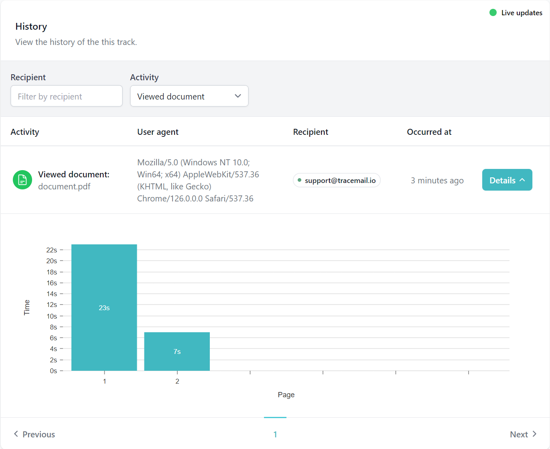
Task: Click the document.pdf file name
Action: (x=64, y=187)
